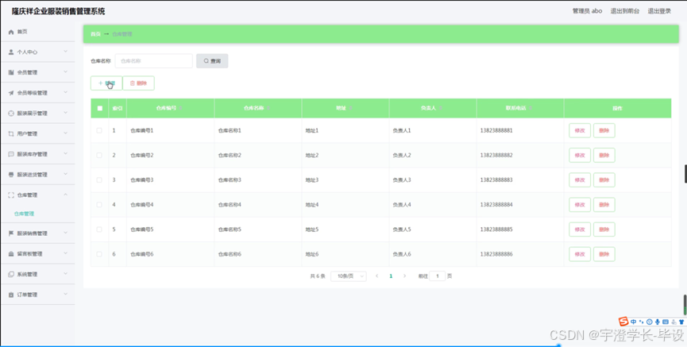Screen dimensions: 687x347
Task: Click the 首页 breadcrumb link
Action: (95, 34)
